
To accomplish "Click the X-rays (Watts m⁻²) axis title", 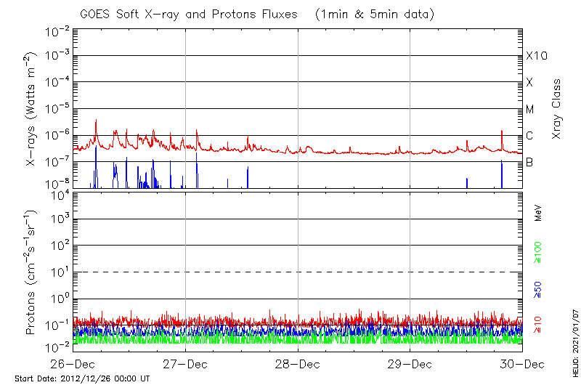I will pyautogui.click(x=32, y=109).
